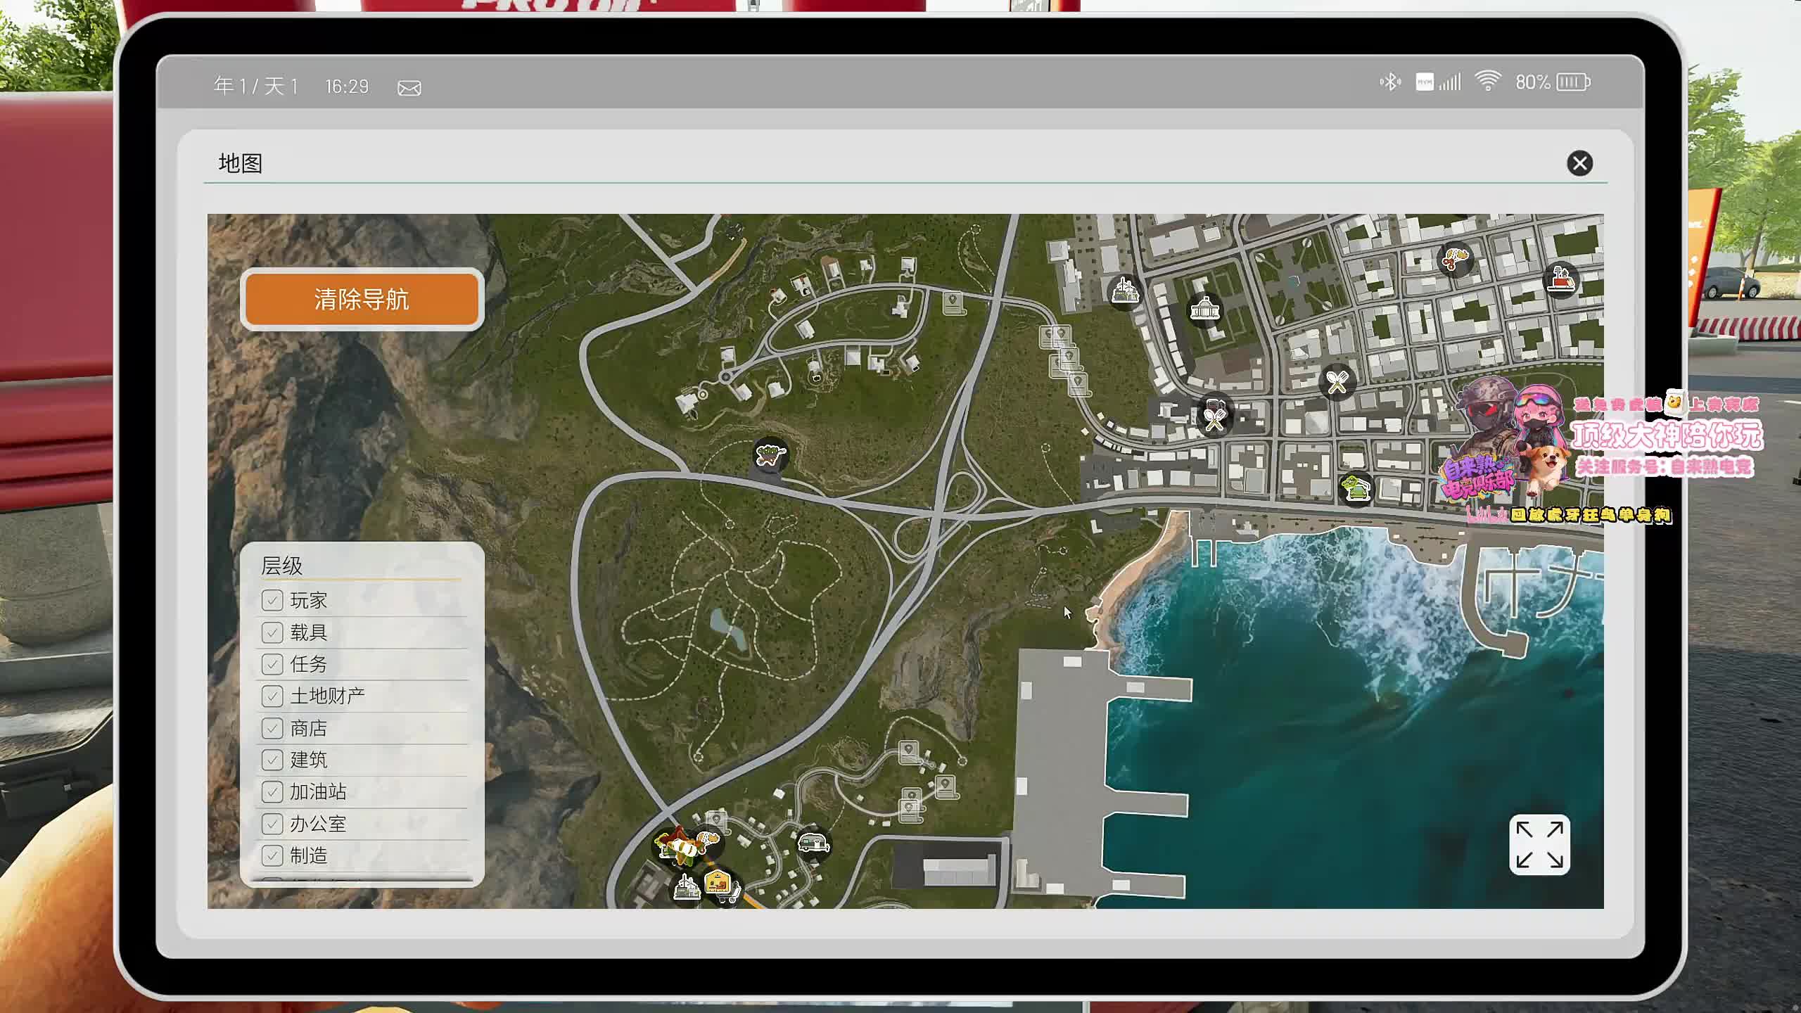Disable the 加油站 layer checkbox
The image size is (1801, 1013).
tap(272, 792)
